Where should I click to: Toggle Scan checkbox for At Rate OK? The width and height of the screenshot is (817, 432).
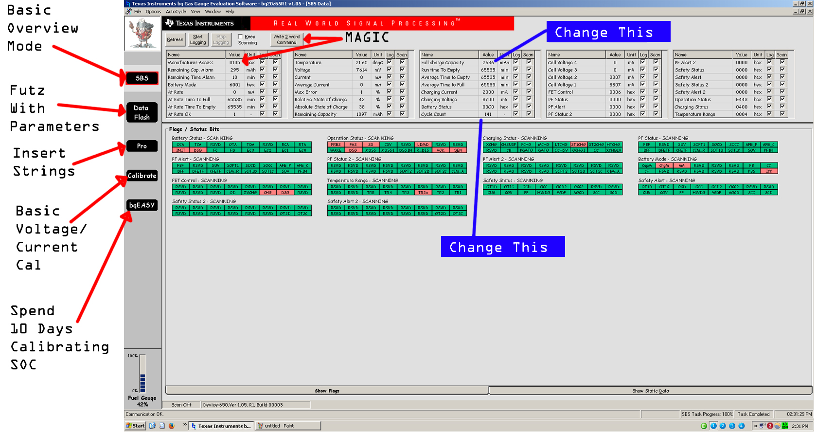click(275, 114)
